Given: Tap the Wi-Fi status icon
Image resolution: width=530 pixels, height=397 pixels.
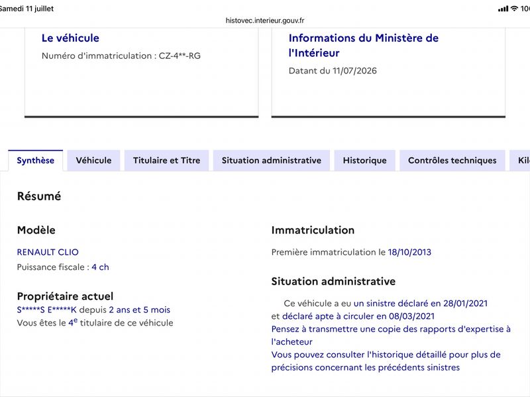Looking at the screenshot, I should click(514, 9).
